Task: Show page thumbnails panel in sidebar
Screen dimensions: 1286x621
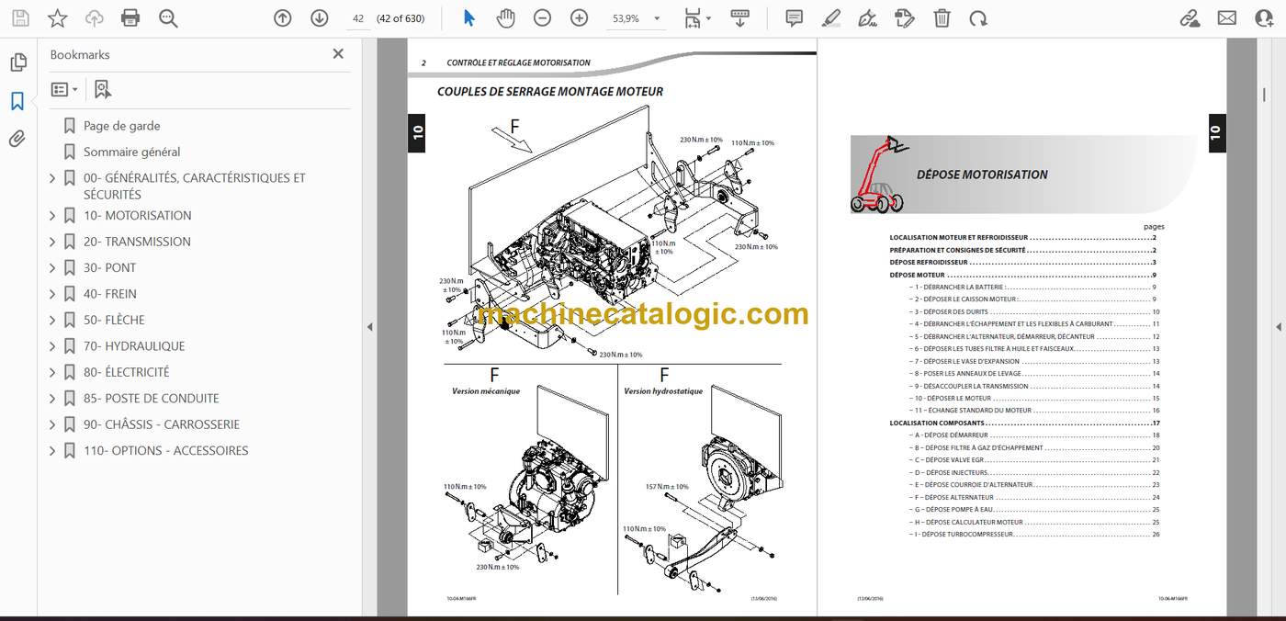Action: point(17,62)
